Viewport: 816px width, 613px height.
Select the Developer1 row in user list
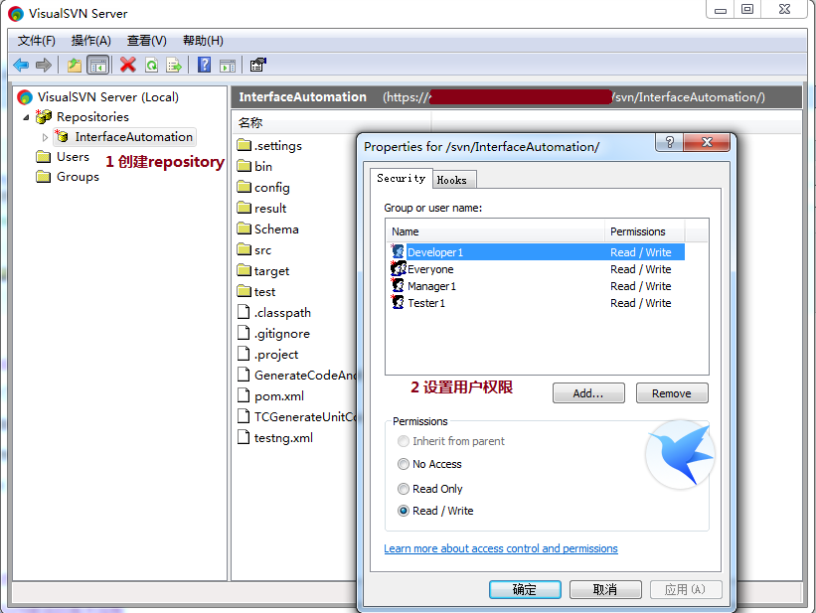[x=537, y=252]
